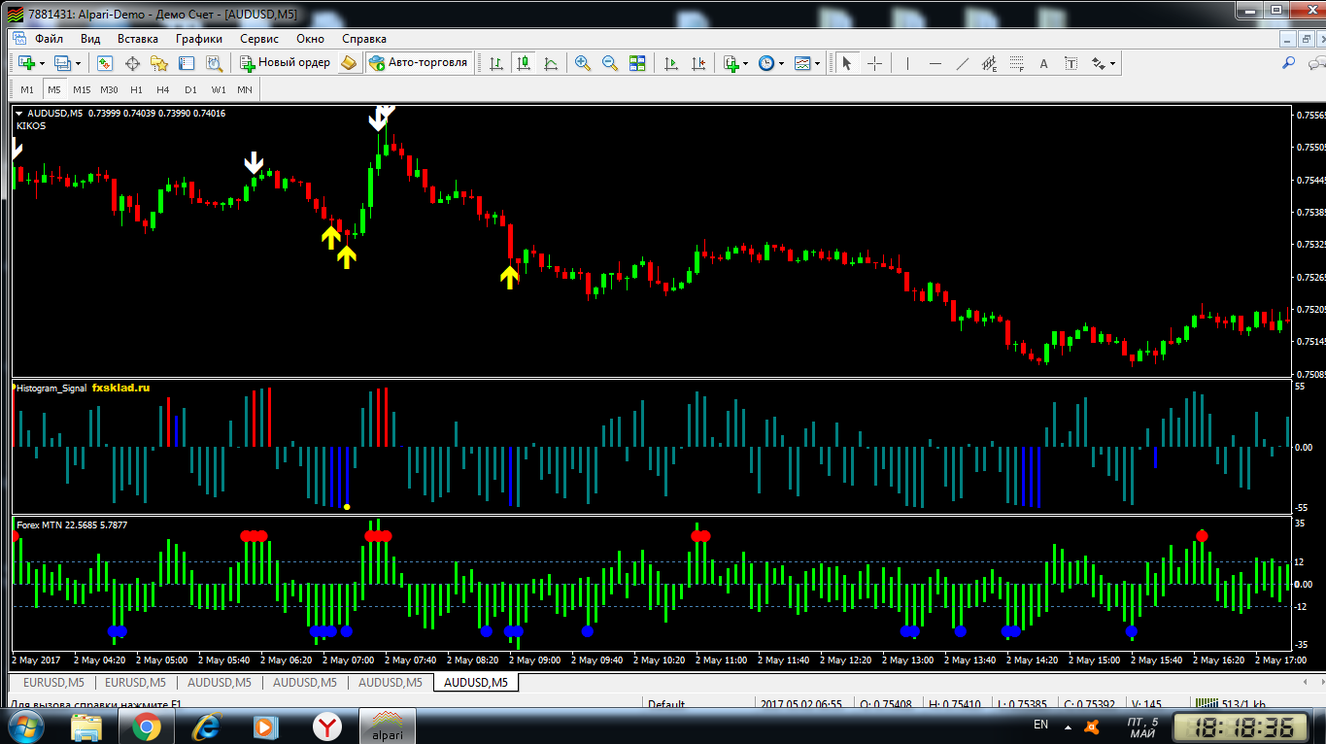Open the Navigator favorites folder icon
Screen dimensions: 1326x744
159,63
